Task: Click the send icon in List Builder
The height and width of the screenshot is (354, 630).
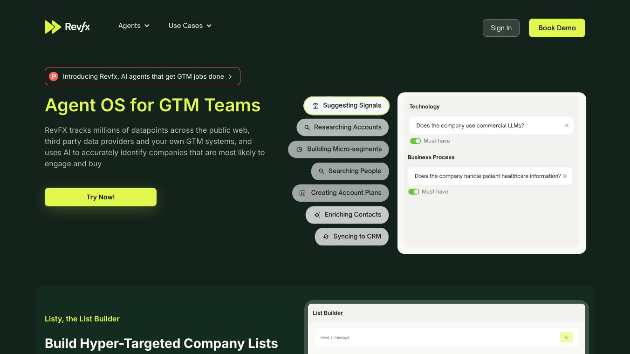Action: point(567,337)
